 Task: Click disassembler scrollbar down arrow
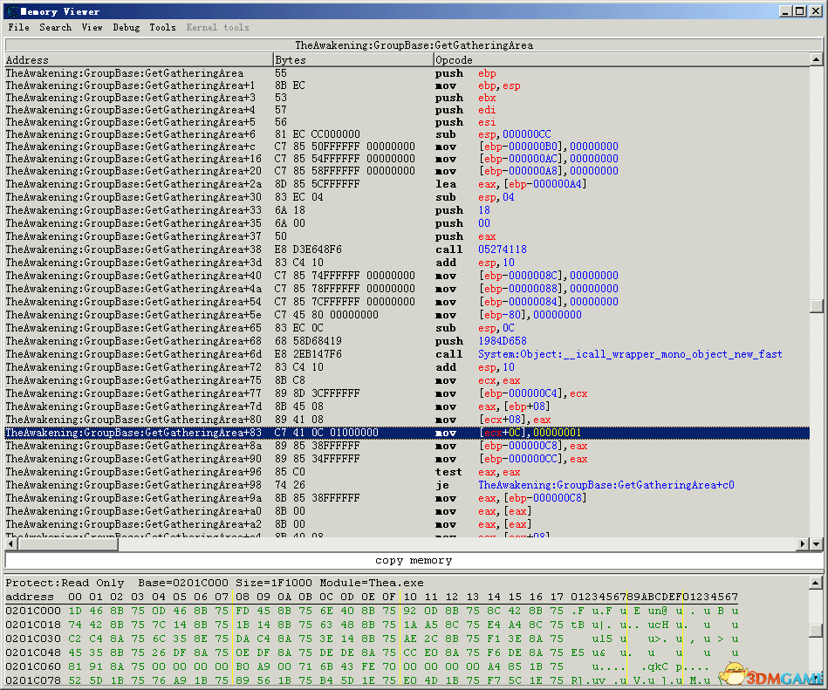817,543
